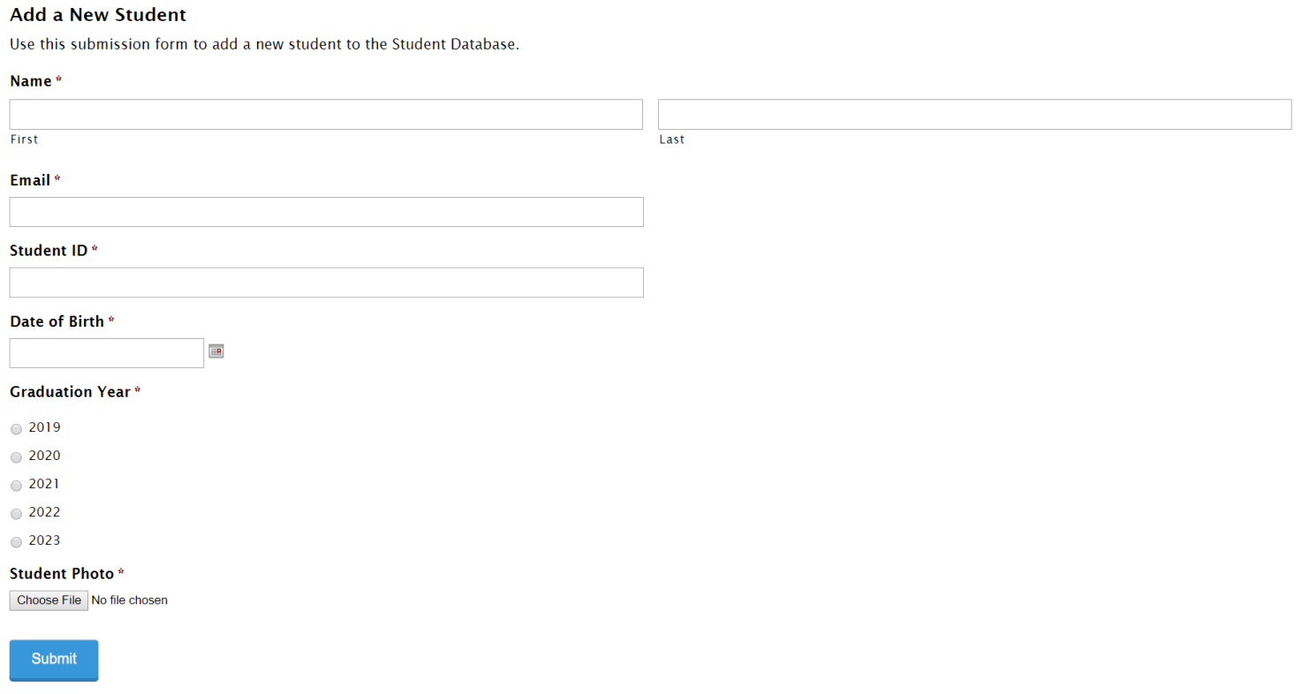Viewport: 1302px width, 694px height.
Task: Select the 2020 graduation year option
Action: [x=16, y=456]
